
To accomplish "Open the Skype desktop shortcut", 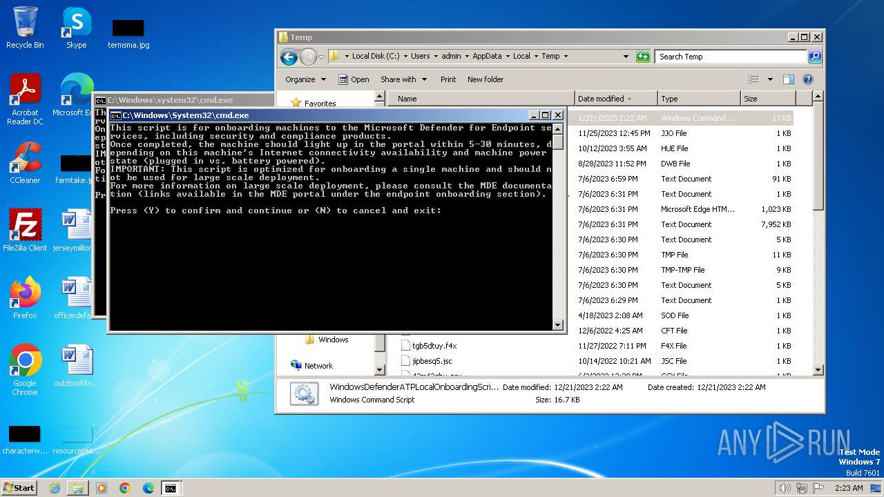I will [76, 28].
